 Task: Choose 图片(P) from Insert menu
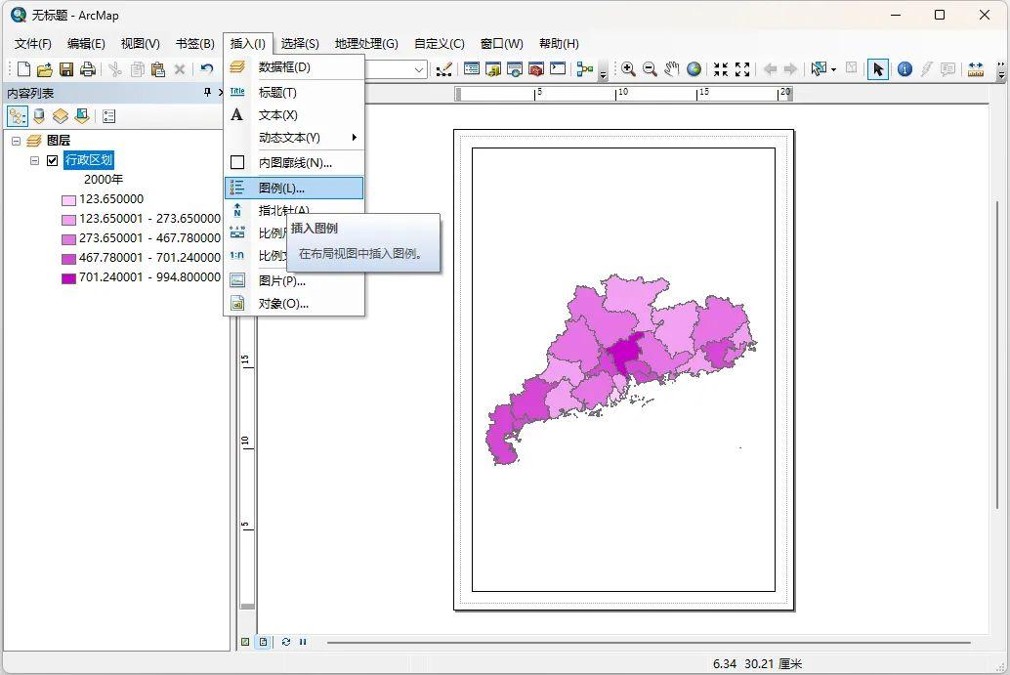(x=294, y=280)
